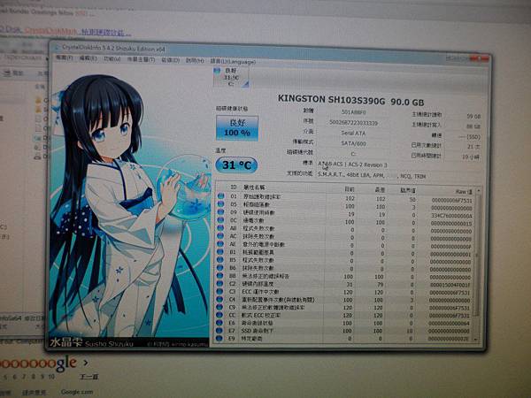Click the KINGSTON SH103S390G 90.0 GB model title
This screenshot has height=398, width=531.
(x=350, y=100)
